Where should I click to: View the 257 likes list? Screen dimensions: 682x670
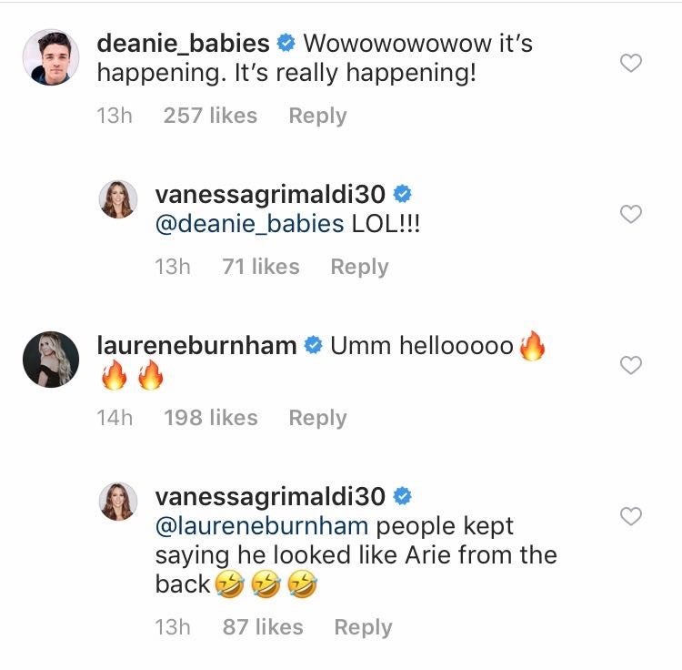pos(210,116)
